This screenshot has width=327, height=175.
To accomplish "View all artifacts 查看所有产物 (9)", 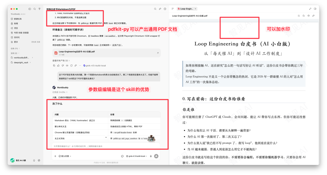I will 61,61.
